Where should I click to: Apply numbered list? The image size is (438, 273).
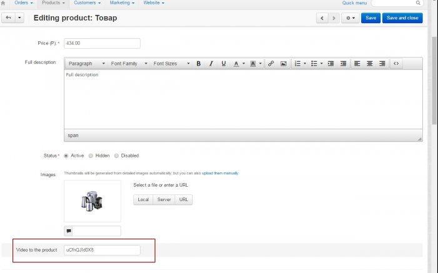pos(297,64)
